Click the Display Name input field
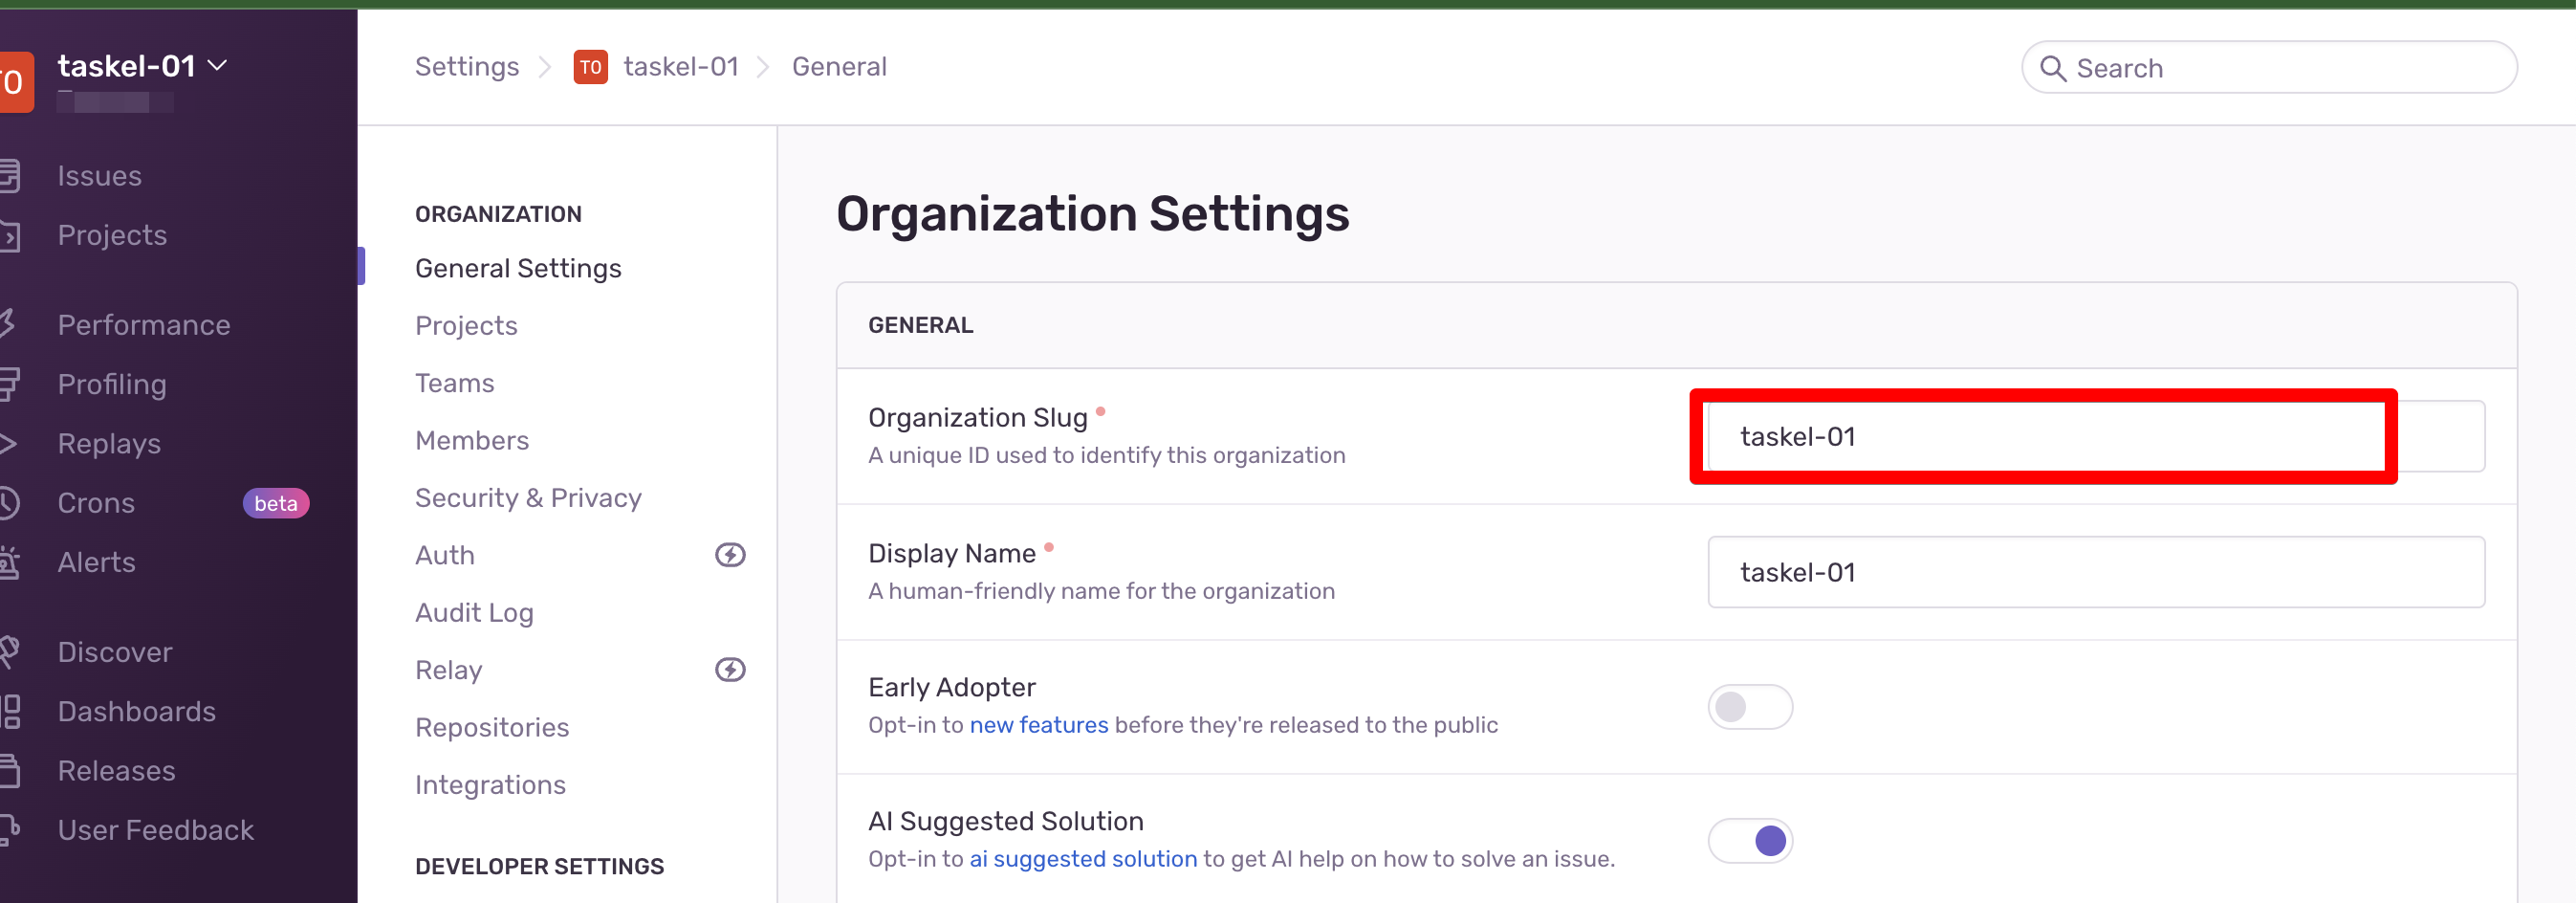The height and width of the screenshot is (903, 2576). point(2095,572)
